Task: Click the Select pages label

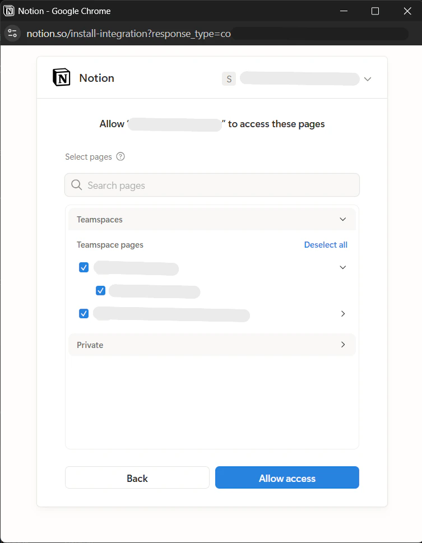Action: pyautogui.click(x=89, y=157)
